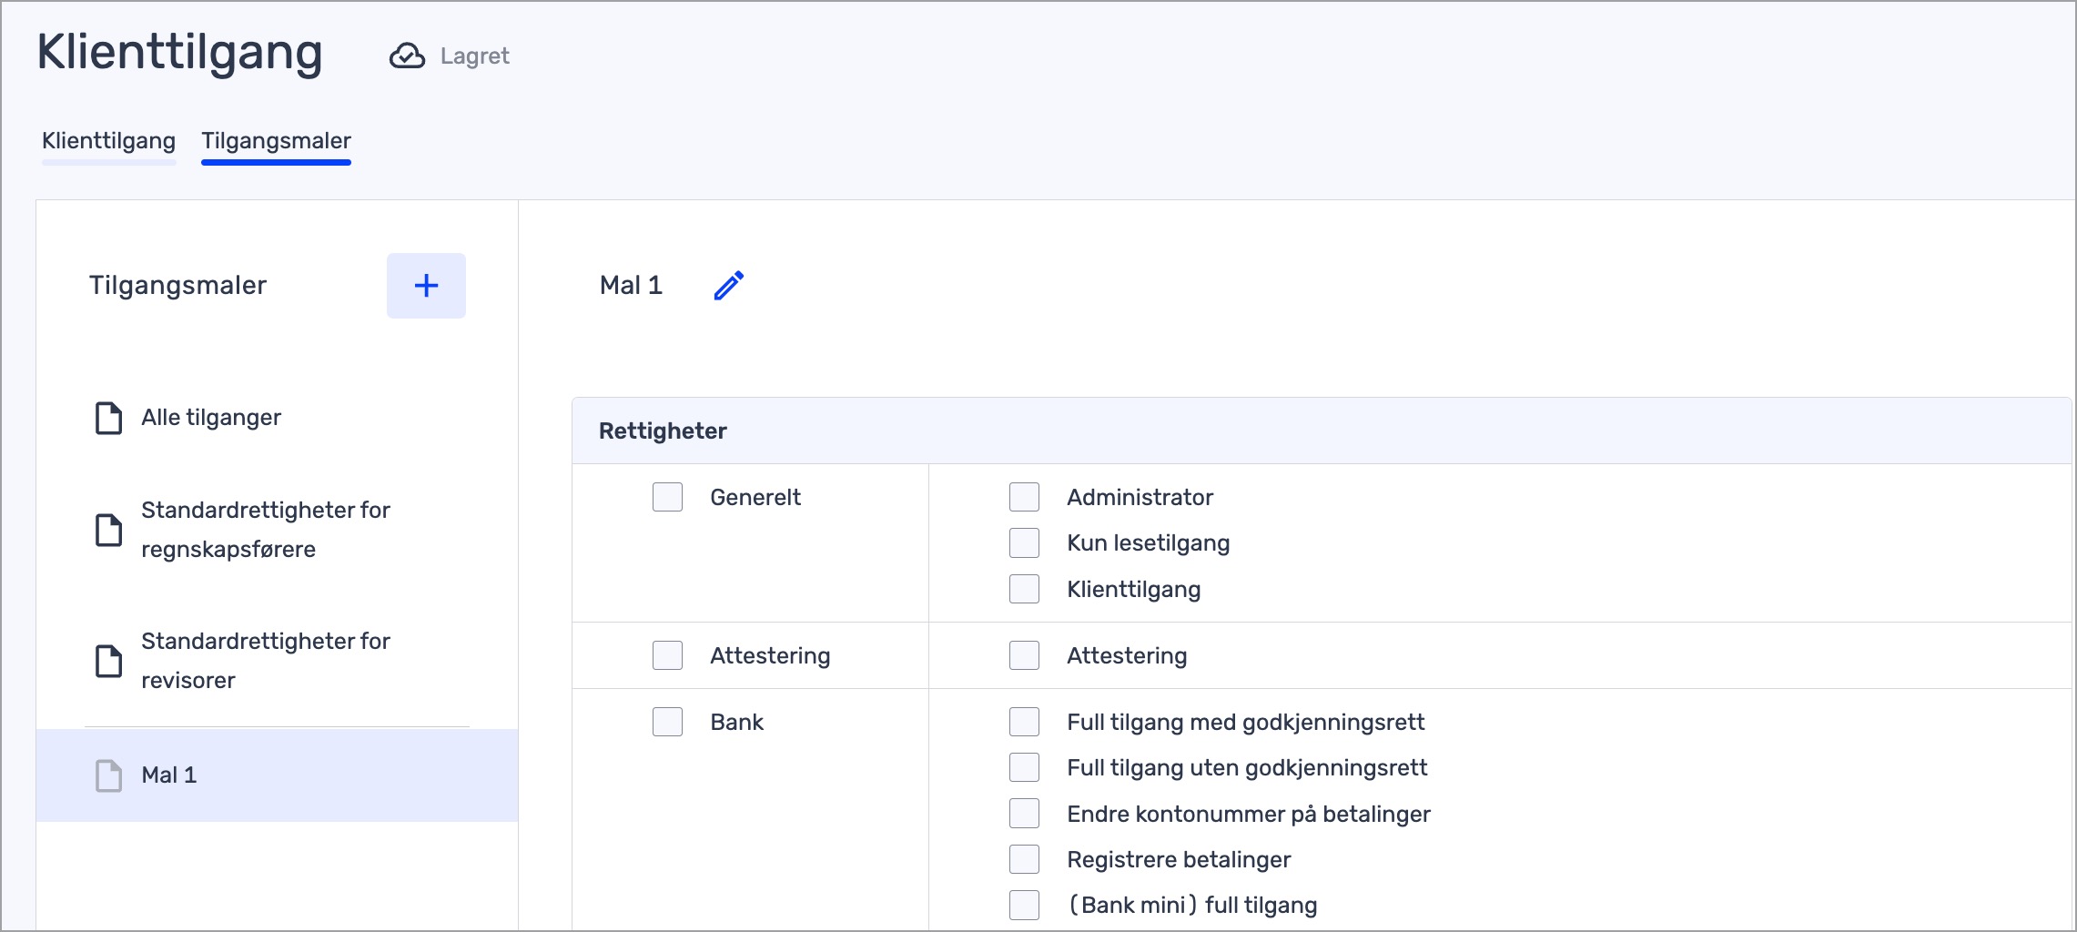Click the pencil icon to rename Mal 1
2077x932 pixels.
coord(729,286)
